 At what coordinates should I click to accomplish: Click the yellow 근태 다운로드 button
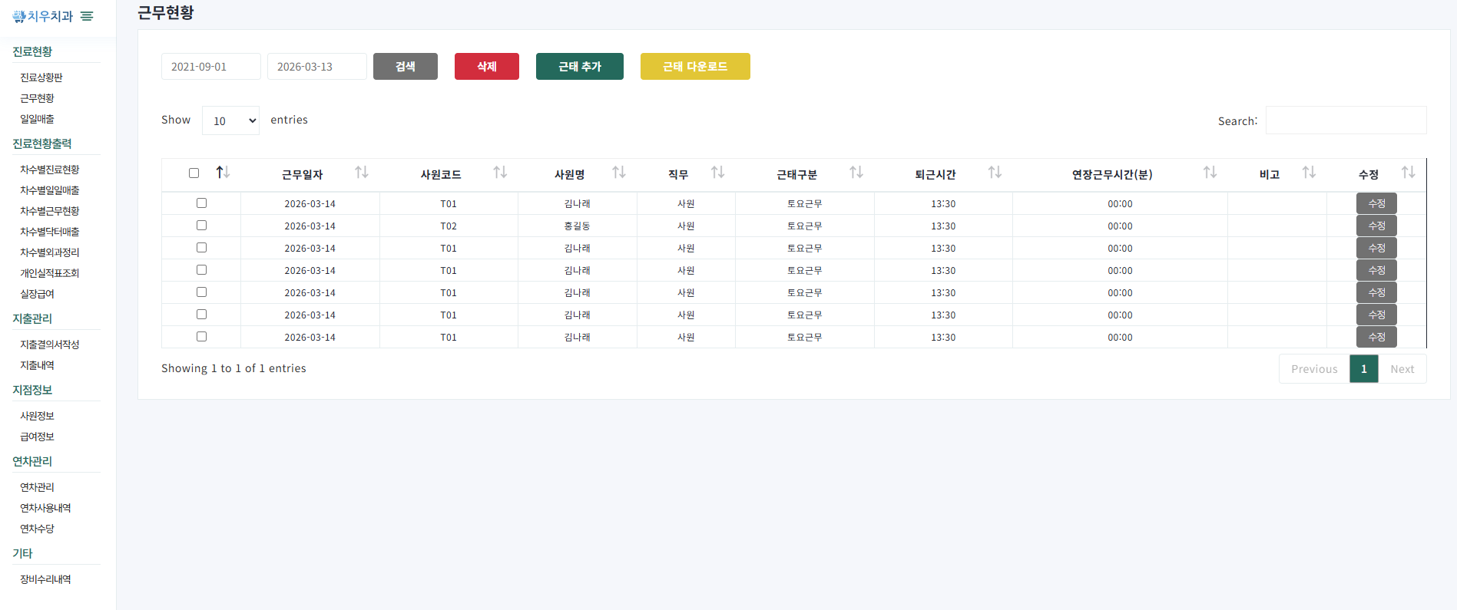(x=694, y=67)
